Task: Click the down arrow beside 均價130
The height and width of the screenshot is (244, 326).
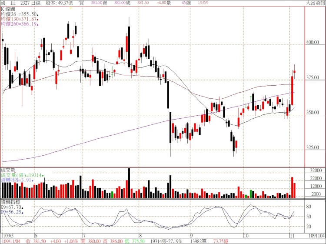Action: (38, 20)
